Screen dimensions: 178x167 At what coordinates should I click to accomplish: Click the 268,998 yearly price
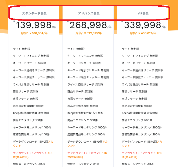[x=88, y=25]
